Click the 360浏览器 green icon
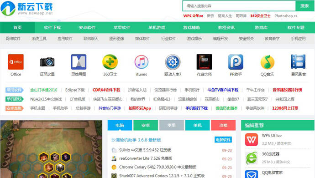The width and height of the screenshot is (315, 178). click(x=252, y=158)
